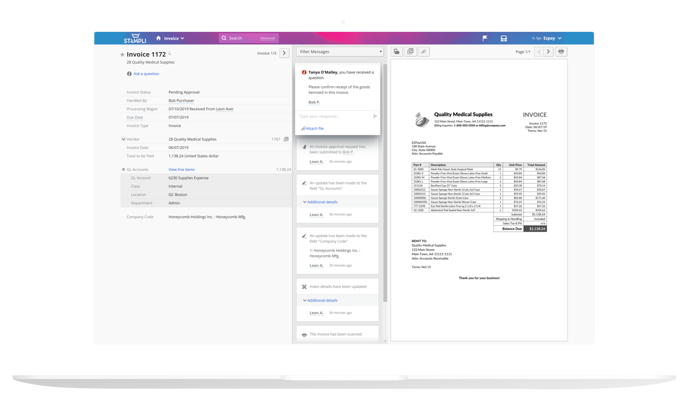The height and width of the screenshot is (393, 689).
Task: Click the first overlapping-pages icon above document
Action: coord(396,52)
